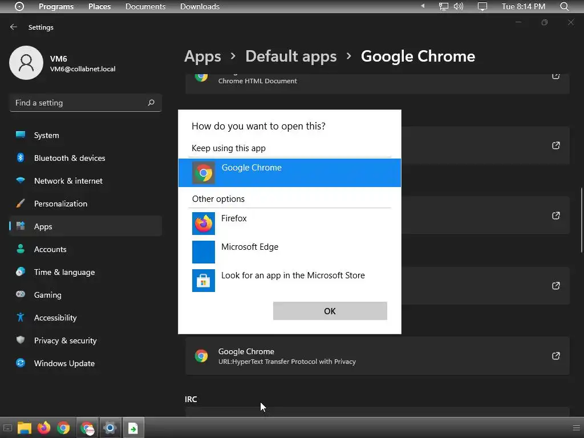Go back with the Settings back arrow
This screenshot has width=584, height=438.
(x=14, y=27)
